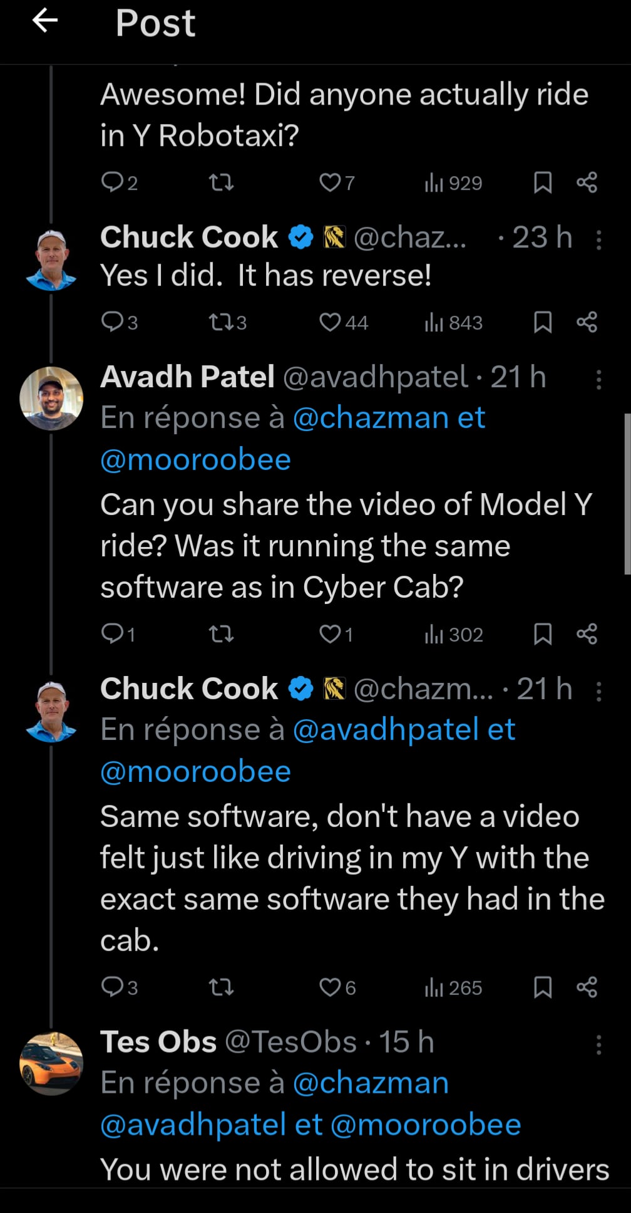Open Tes Obs orange car avatar
Viewport: 631px width, 1213px height.
(51, 1064)
